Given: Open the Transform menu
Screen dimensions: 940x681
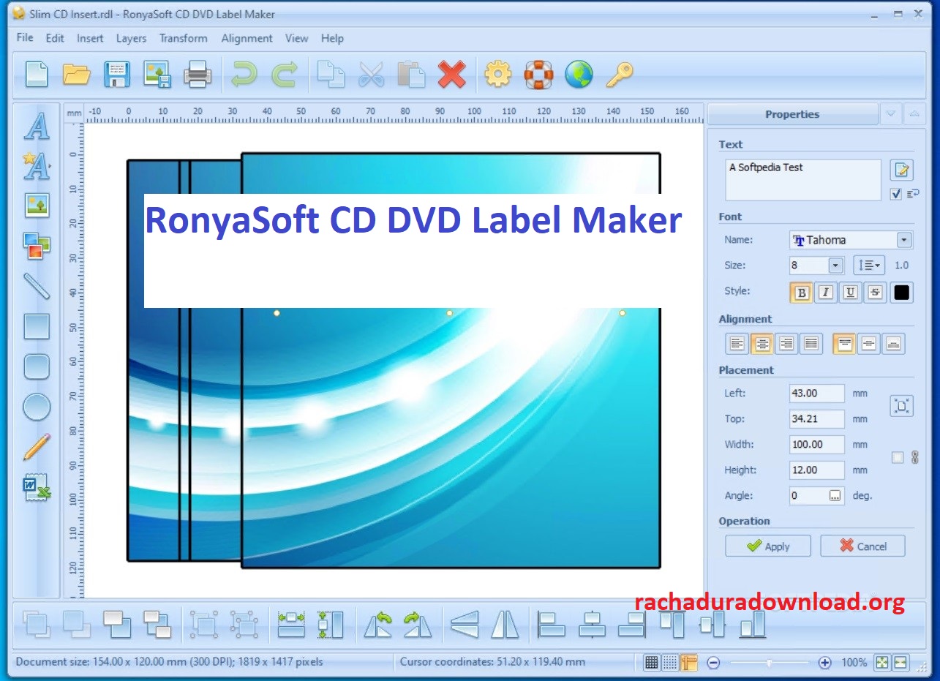Looking at the screenshot, I should pos(184,38).
